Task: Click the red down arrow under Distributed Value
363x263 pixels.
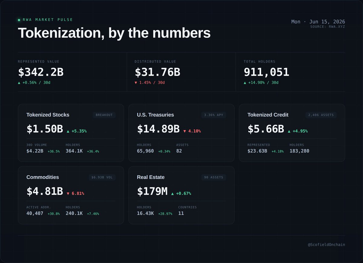Action: tap(136, 83)
